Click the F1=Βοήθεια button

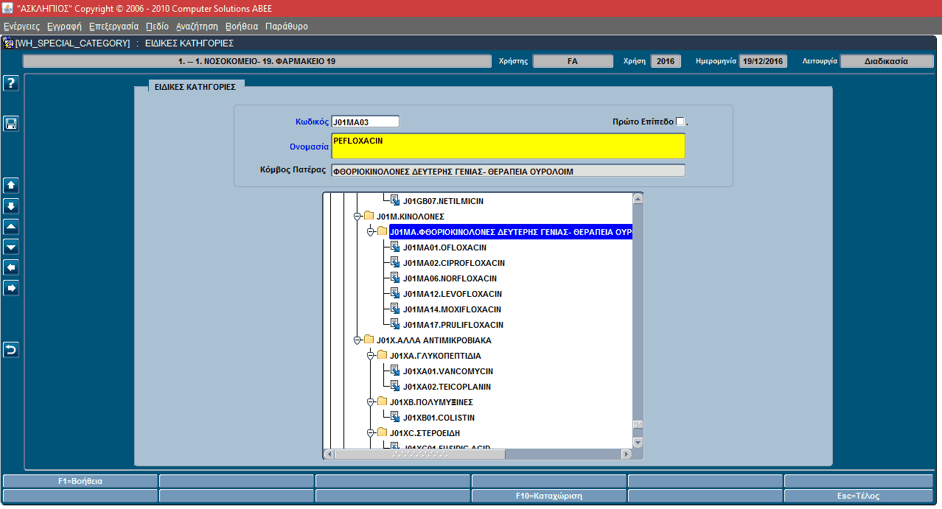point(80,481)
